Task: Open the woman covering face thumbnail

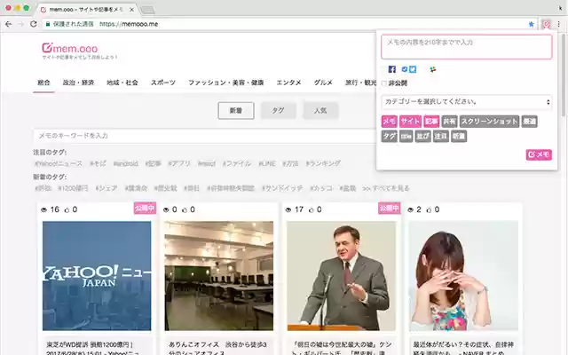Action: click(x=463, y=276)
